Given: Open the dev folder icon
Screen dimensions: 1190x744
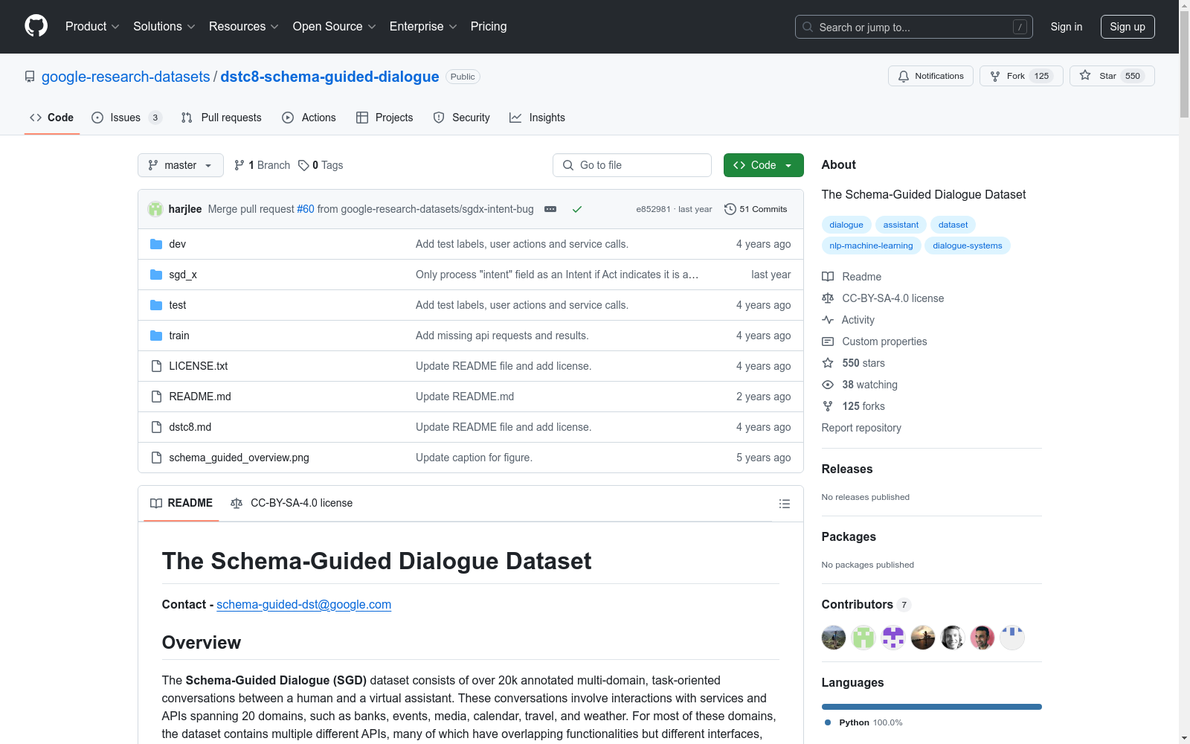Looking at the screenshot, I should (156, 244).
